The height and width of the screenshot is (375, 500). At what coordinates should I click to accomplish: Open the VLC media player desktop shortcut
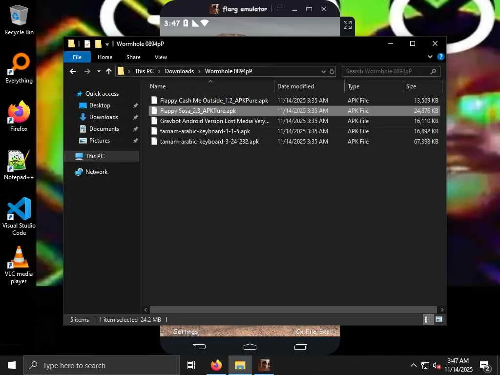[19, 265]
